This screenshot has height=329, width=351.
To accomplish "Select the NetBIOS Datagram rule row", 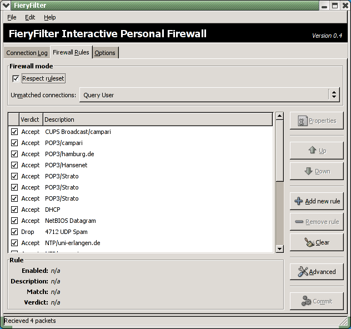I will pyautogui.click(x=141, y=221).
